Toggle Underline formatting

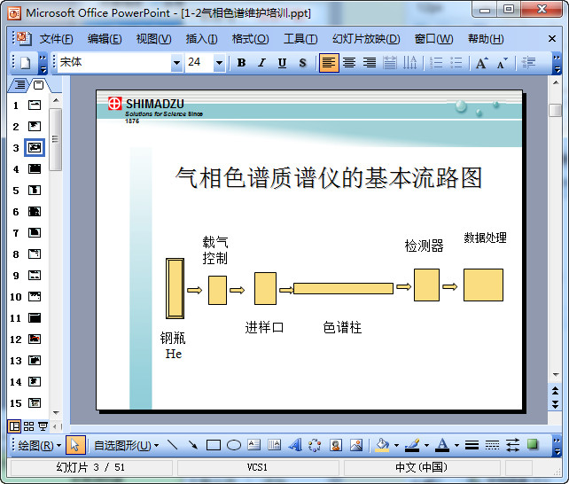[282, 63]
